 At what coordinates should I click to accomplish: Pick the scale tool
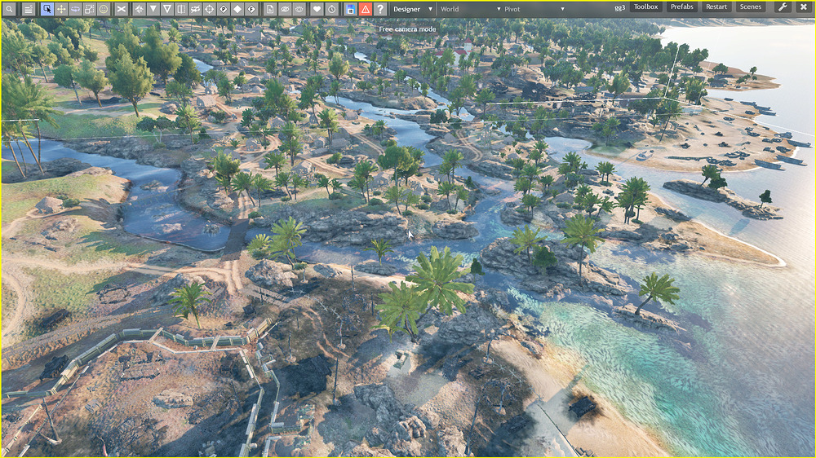pos(89,9)
